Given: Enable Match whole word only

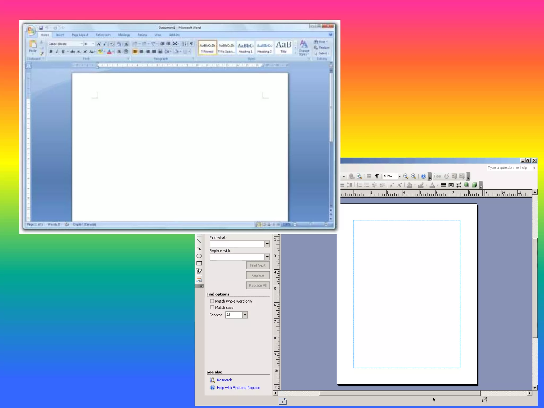Looking at the screenshot, I should (212, 301).
